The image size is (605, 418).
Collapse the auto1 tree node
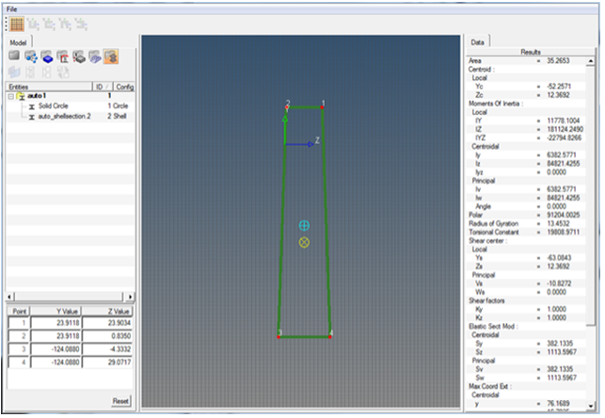pyautogui.click(x=10, y=96)
